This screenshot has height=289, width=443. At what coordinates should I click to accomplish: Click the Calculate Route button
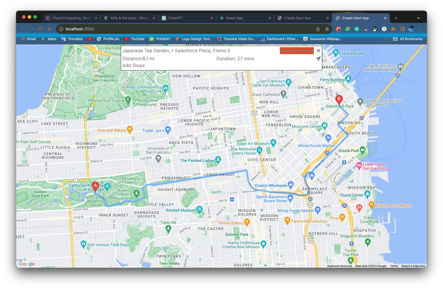click(x=297, y=51)
